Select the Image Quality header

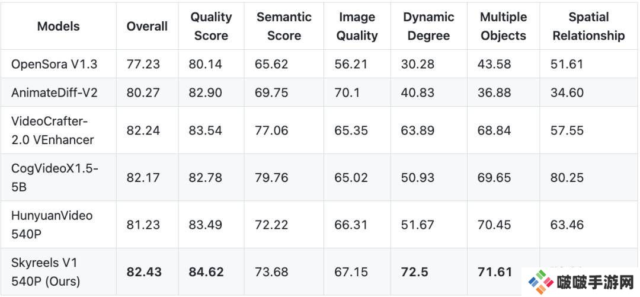[357, 26]
